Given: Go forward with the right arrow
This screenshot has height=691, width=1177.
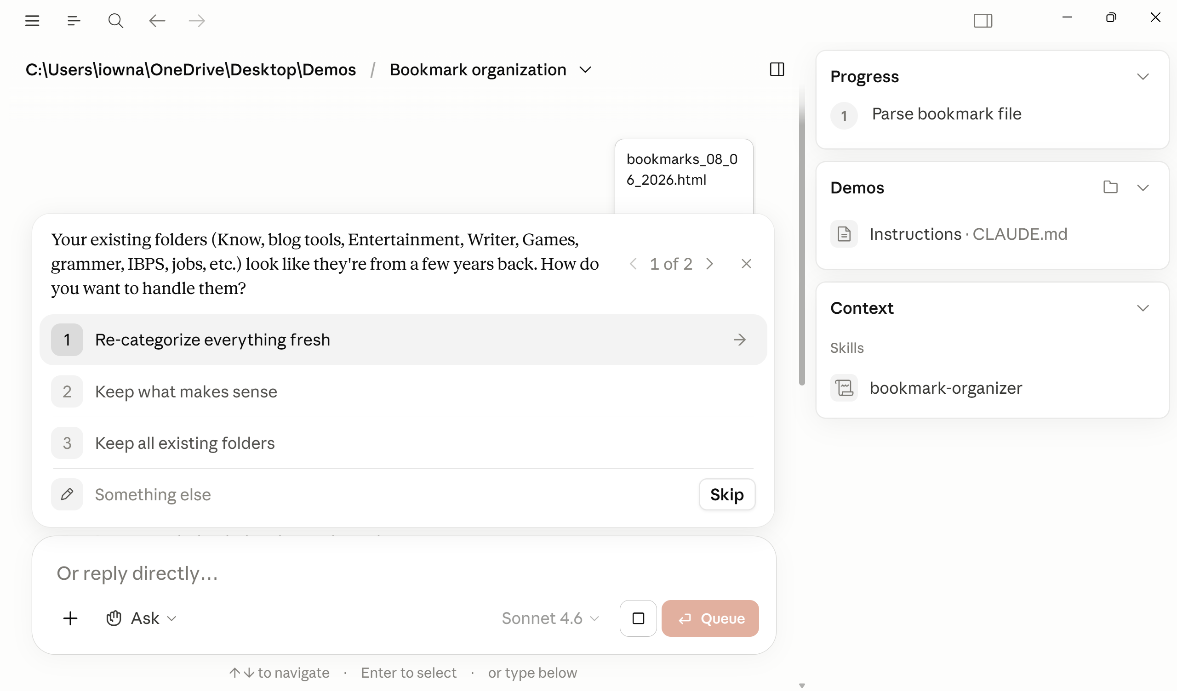Looking at the screenshot, I should point(197,21).
